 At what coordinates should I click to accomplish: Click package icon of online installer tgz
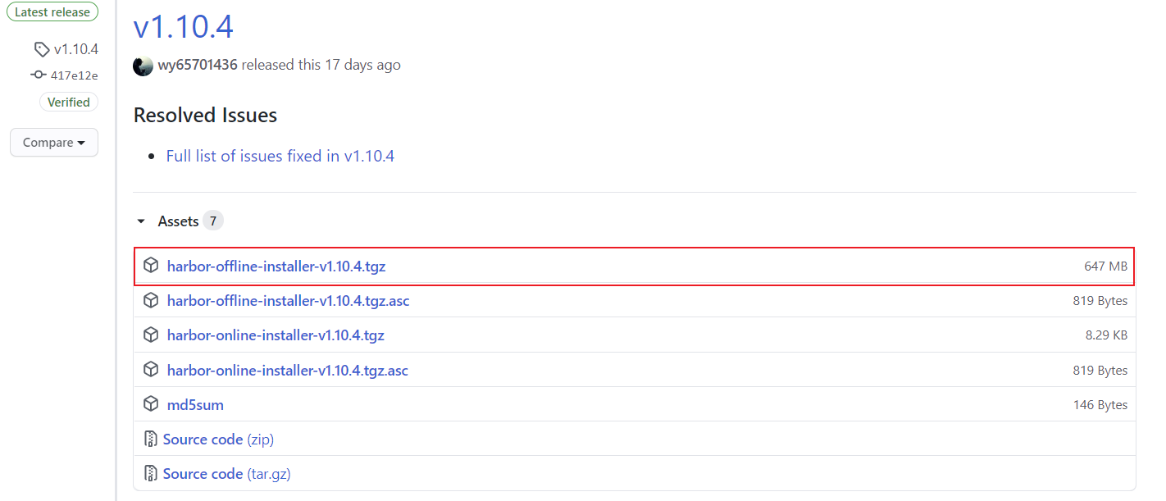[x=151, y=335]
